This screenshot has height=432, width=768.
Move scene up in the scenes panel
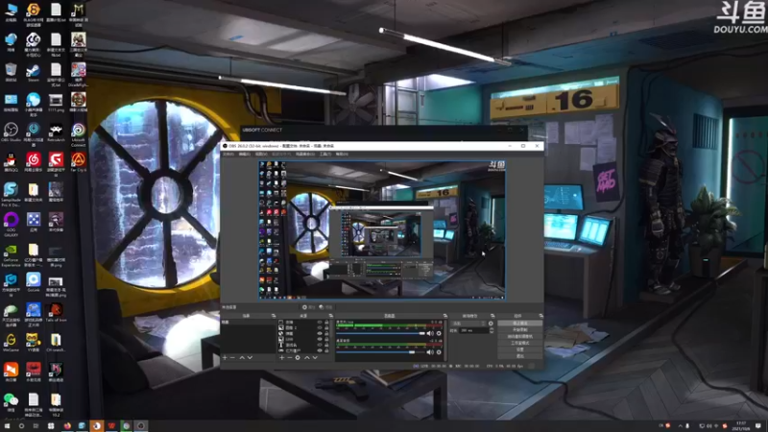tap(242, 357)
